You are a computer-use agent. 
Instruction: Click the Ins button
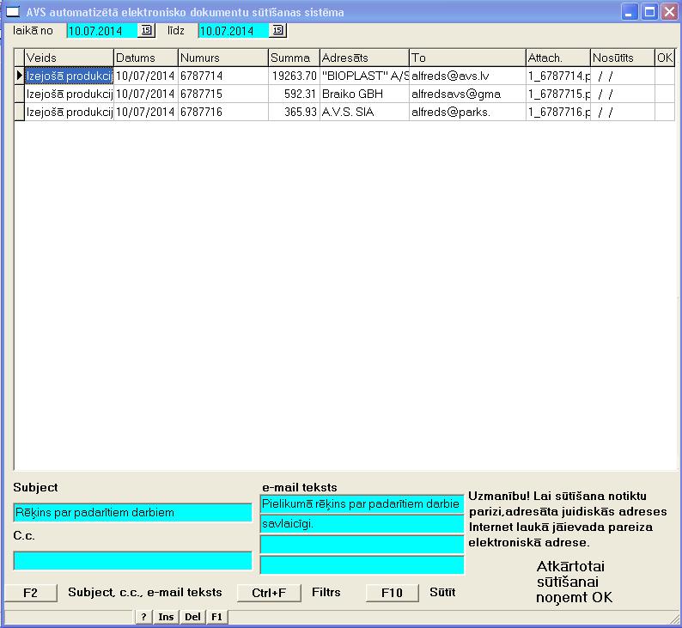click(166, 617)
